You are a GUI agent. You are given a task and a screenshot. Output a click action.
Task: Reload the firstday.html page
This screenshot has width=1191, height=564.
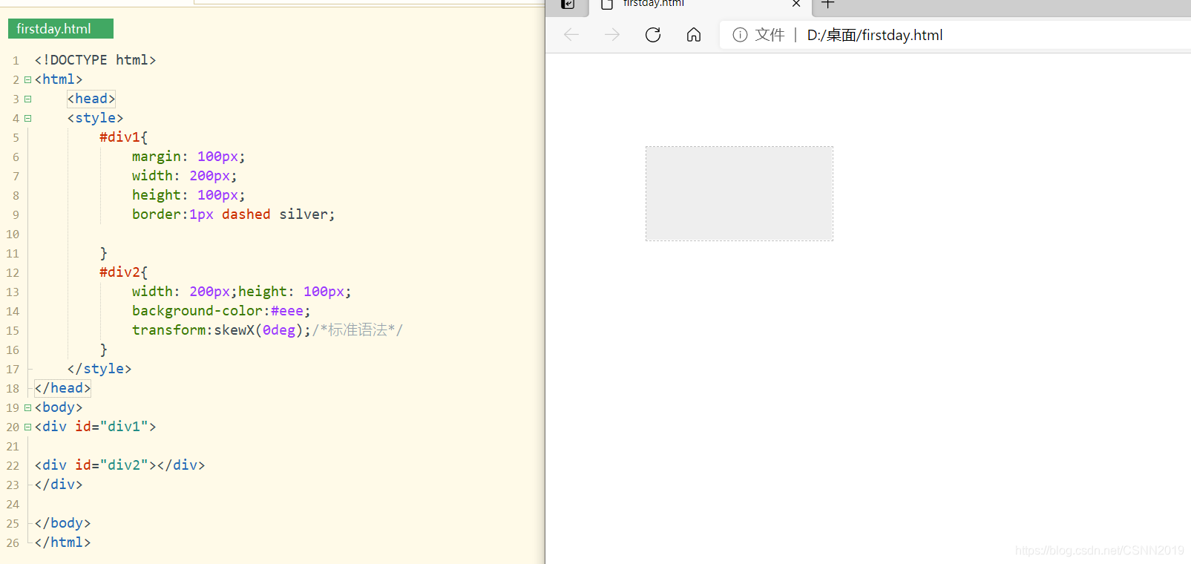click(x=653, y=35)
